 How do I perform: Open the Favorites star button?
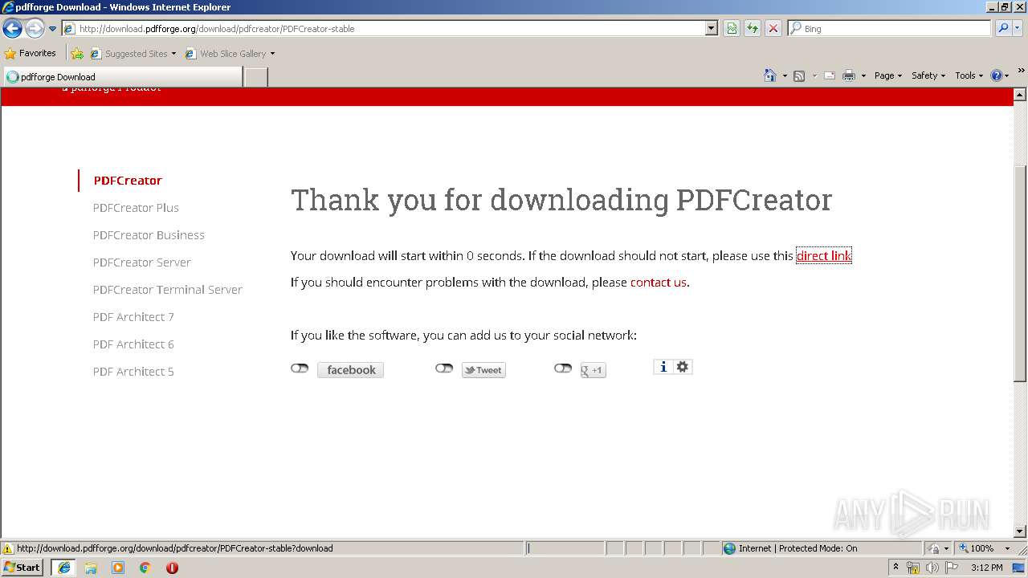pyautogui.click(x=31, y=53)
